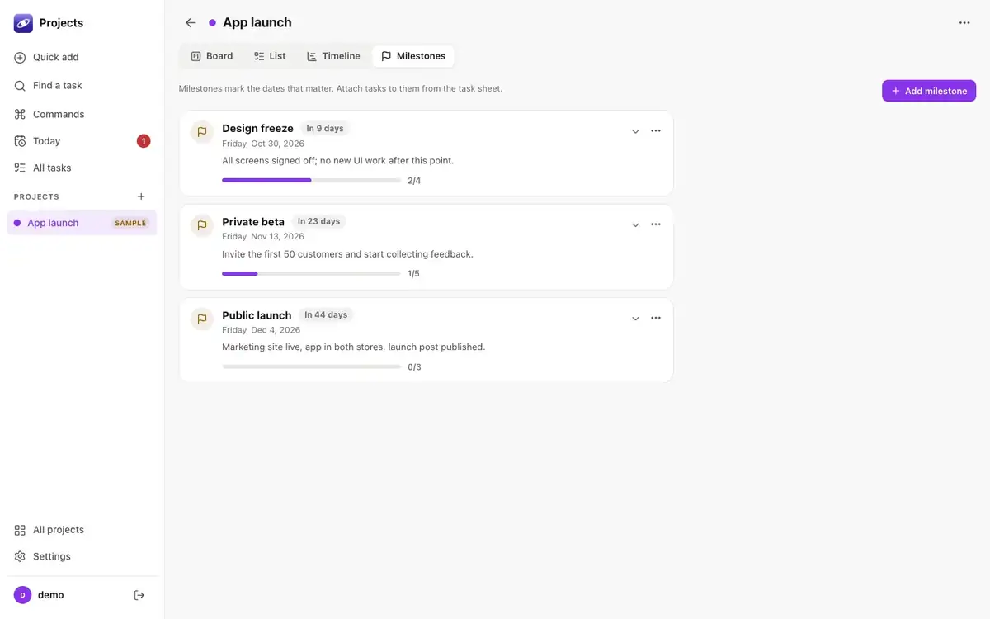
Task: Click the PROJECTS section label
Action: tap(36, 196)
